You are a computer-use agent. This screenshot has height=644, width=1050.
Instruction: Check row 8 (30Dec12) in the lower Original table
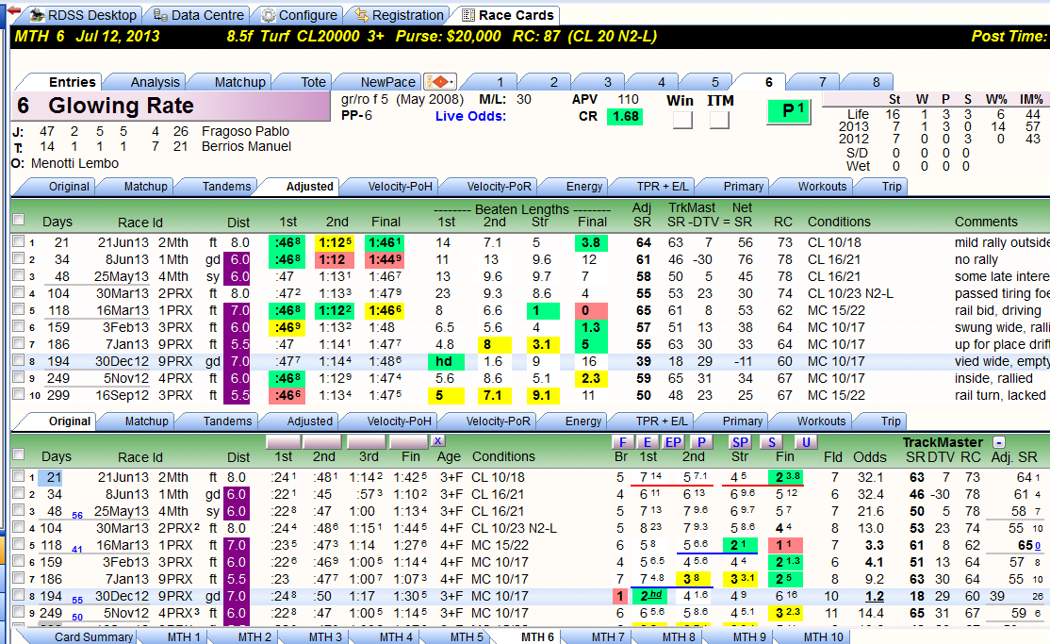19,595
